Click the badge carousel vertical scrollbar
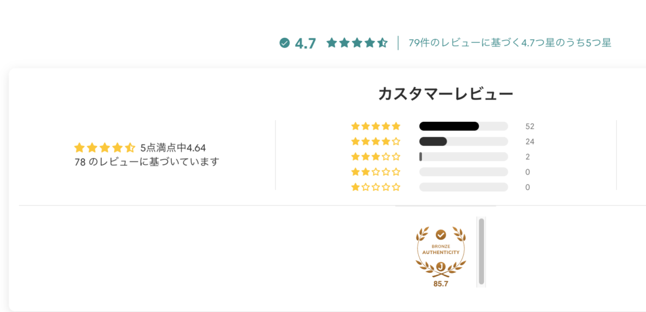This screenshot has height=312, width=646. coord(481,252)
